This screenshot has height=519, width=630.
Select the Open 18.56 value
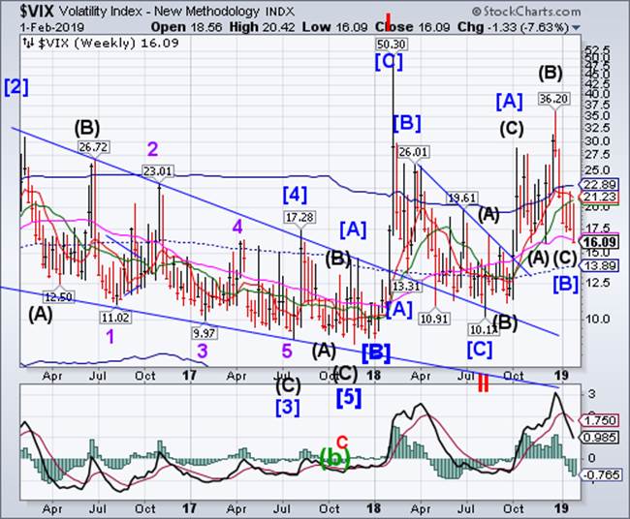coord(188,27)
